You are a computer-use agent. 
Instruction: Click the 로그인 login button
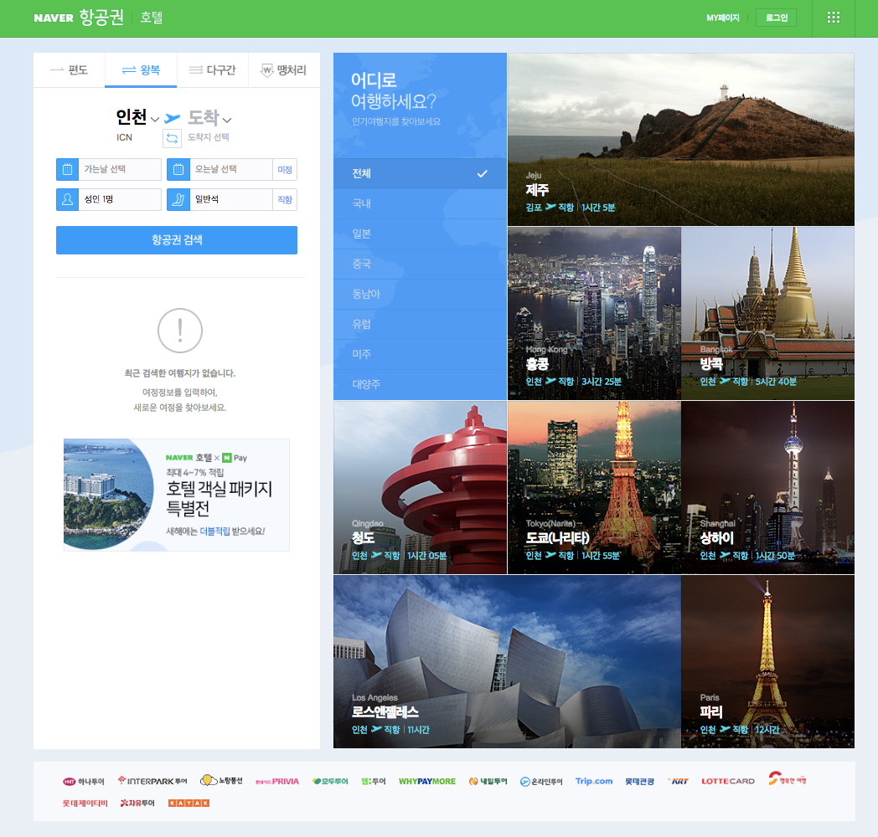click(776, 18)
